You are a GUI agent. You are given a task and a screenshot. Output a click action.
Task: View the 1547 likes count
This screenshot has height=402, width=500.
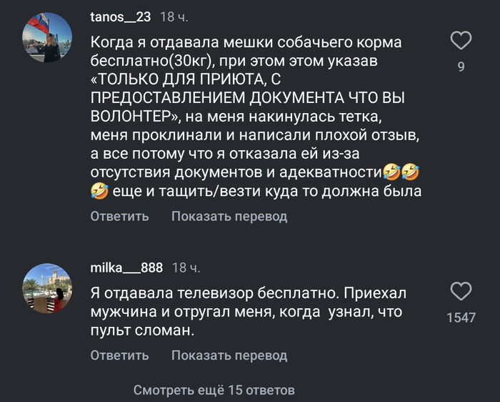tap(461, 318)
